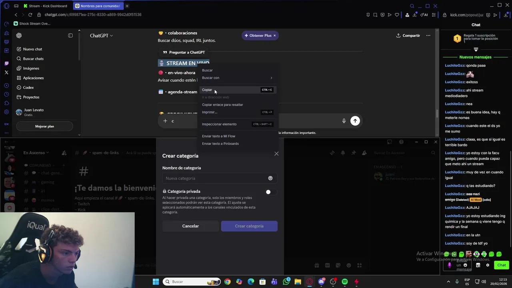Add page to bookmarks with heart icon
512x288 pixels.
pyautogui.click(x=397, y=15)
